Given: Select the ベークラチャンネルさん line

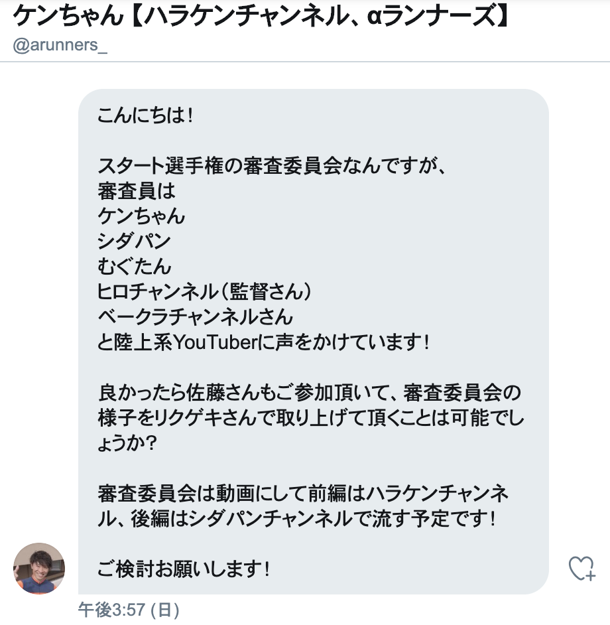Looking at the screenshot, I should 195,317.
